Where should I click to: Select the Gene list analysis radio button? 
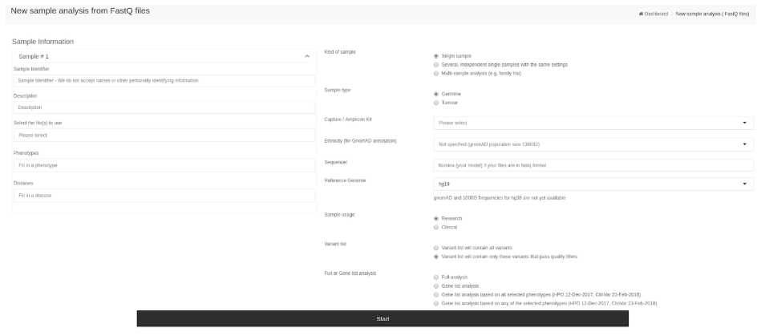[x=436, y=286]
